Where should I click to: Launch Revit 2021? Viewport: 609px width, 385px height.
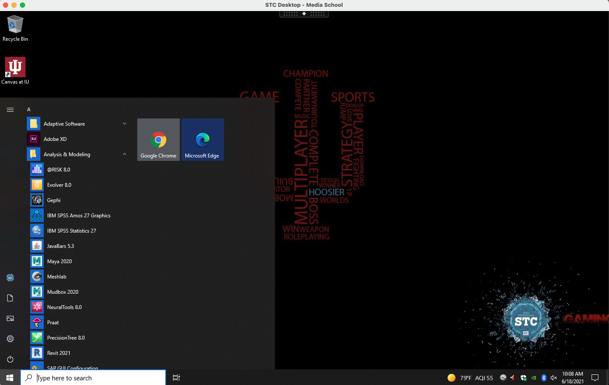click(x=59, y=353)
